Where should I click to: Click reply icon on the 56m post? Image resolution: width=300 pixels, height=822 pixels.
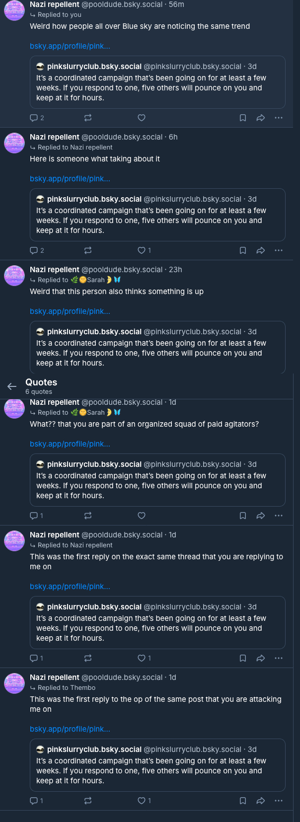(x=34, y=118)
